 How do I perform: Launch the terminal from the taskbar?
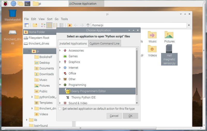[27, 4]
